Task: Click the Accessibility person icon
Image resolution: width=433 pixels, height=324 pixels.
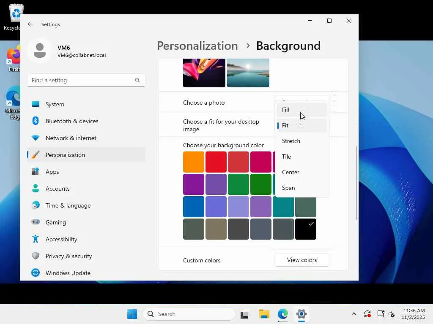Action: (36, 239)
